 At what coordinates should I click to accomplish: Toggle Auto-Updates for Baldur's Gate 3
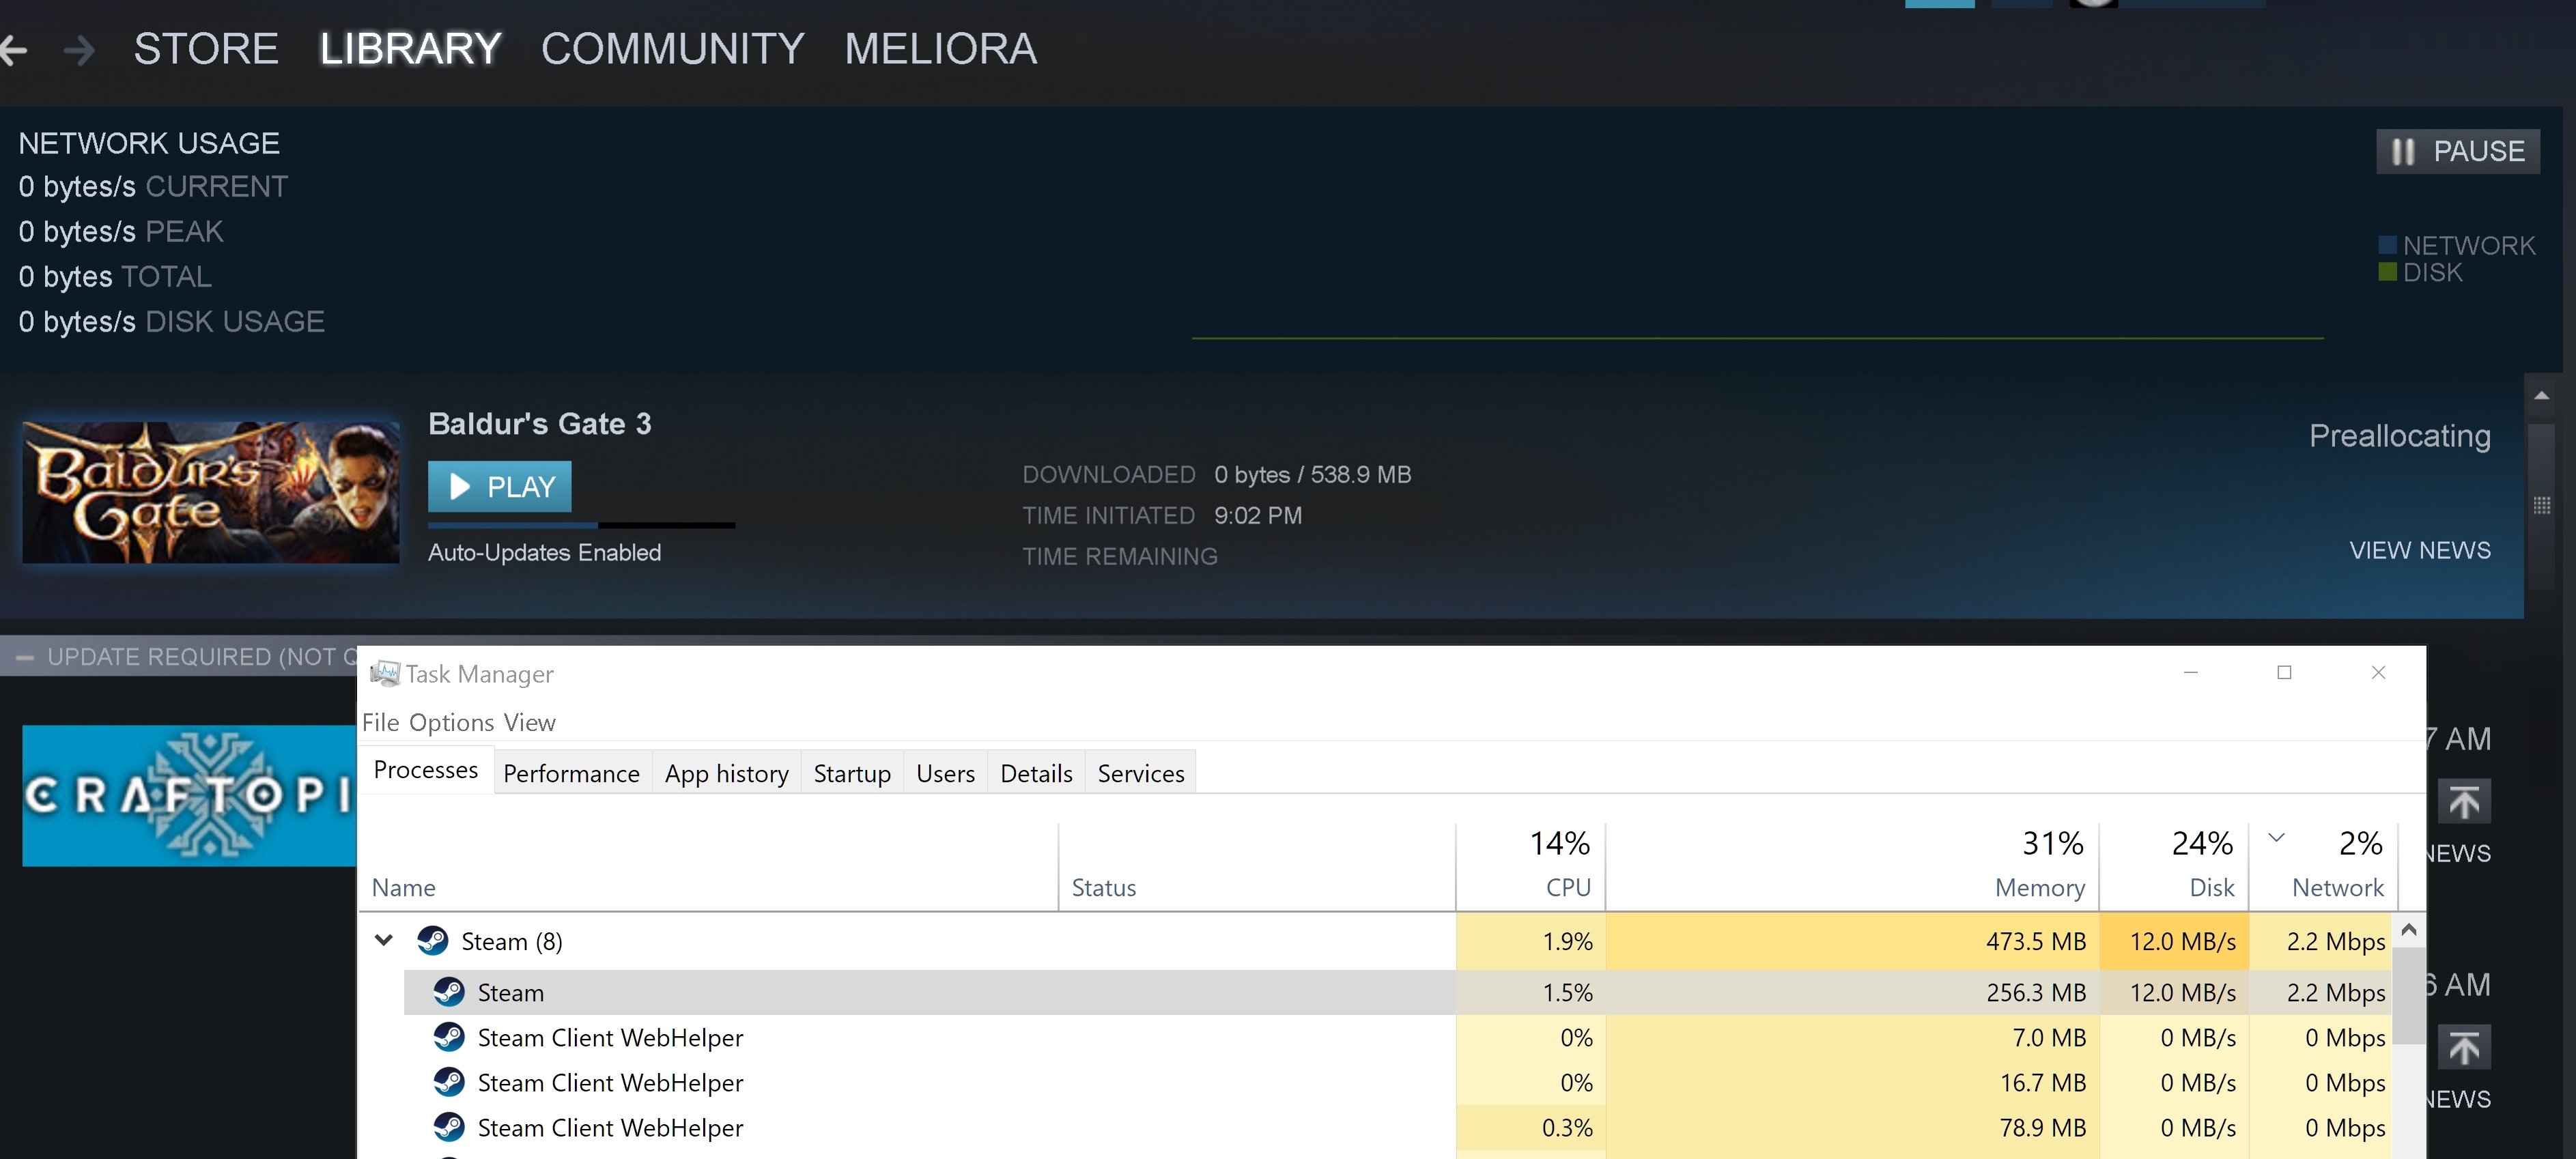[544, 551]
